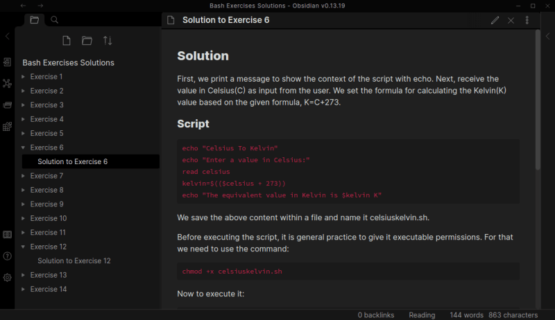Switch note to edit mode pencil

(x=495, y=20)
